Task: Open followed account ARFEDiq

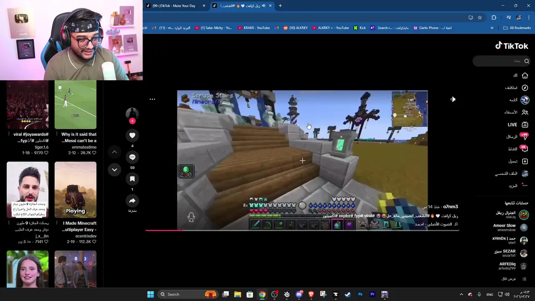Action: [x=513, y=266]
